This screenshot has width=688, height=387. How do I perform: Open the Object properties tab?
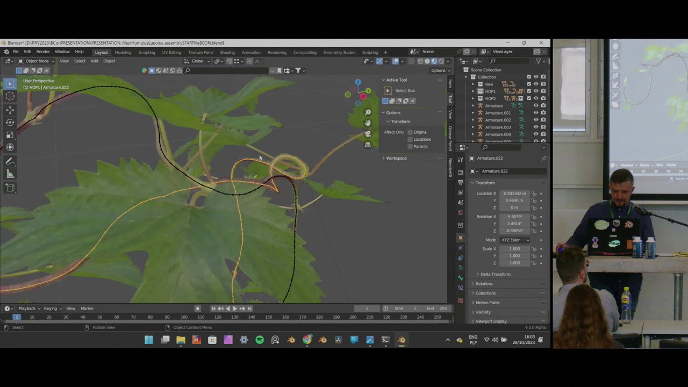point(460,238)
